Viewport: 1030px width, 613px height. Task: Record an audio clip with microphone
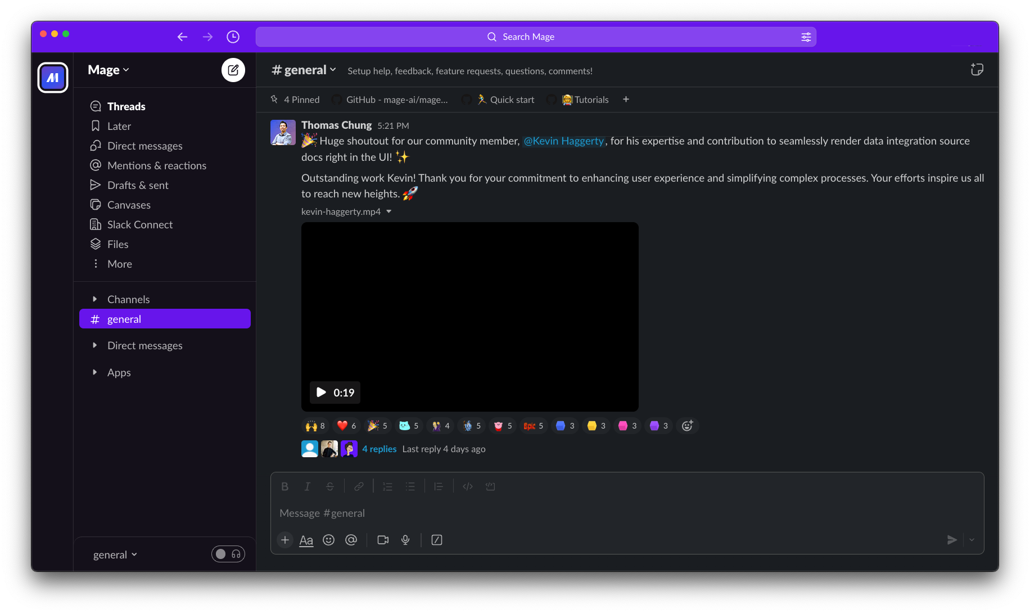click(405, 540)
